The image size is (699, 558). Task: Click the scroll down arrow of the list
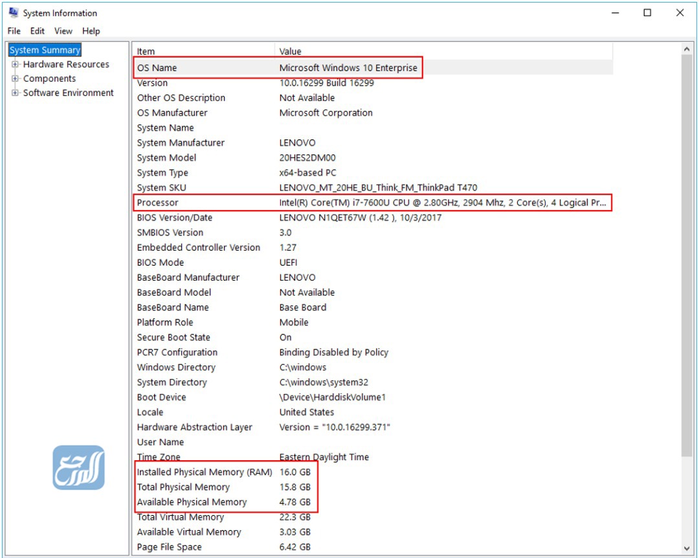(687, 548)
